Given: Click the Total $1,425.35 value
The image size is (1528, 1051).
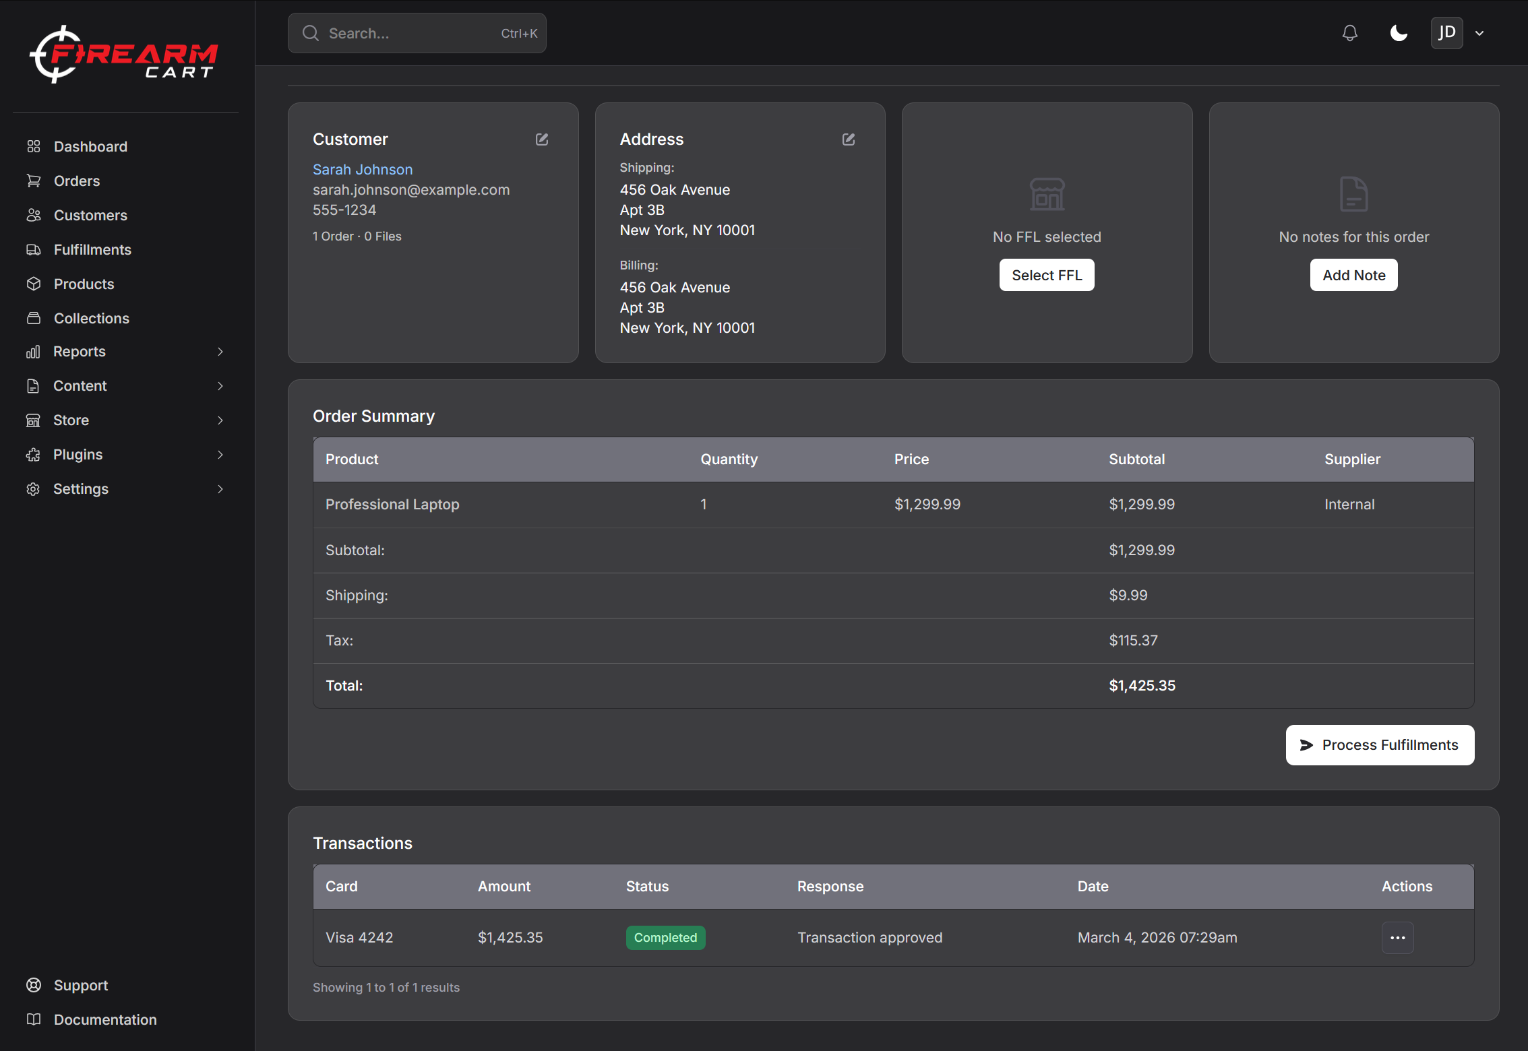Looking at the screenshot, I should [x=1142, y=686].
